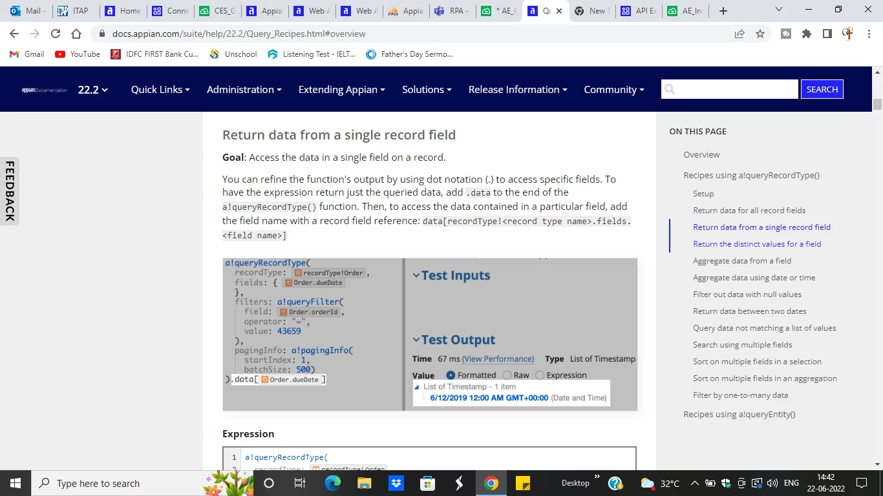Switch to the New T browser tab

coord(591,11)
